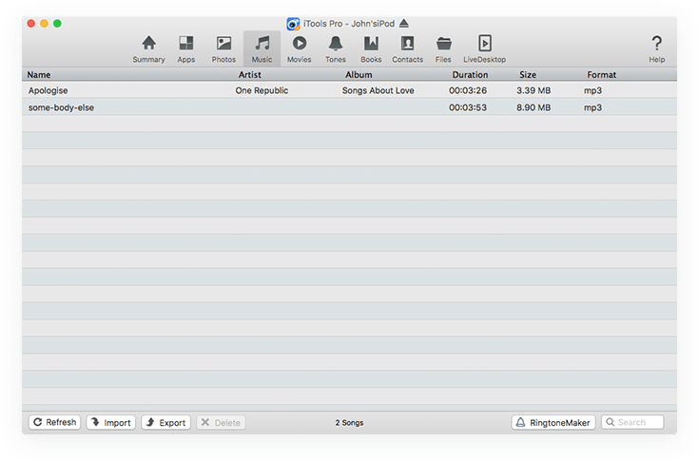Sort by the Album column header

click(x=359, y=74)
